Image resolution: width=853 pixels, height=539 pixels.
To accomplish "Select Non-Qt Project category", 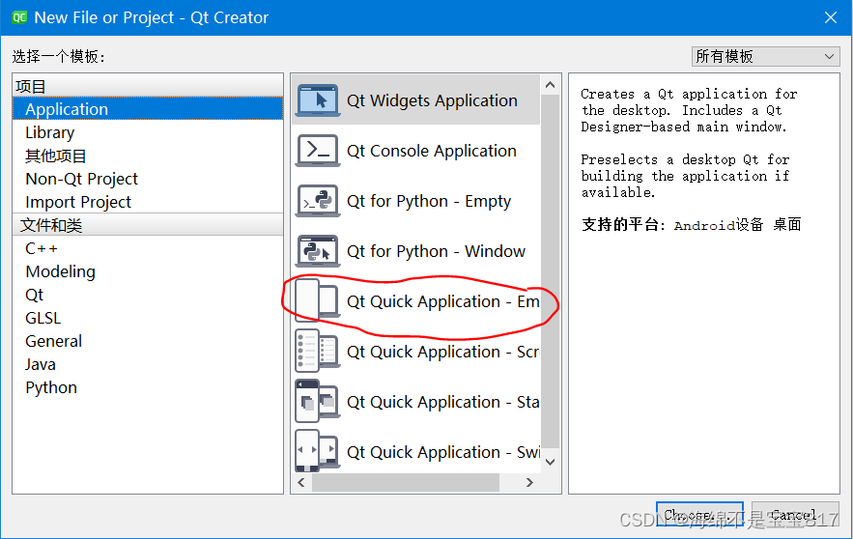I will 148,179.
